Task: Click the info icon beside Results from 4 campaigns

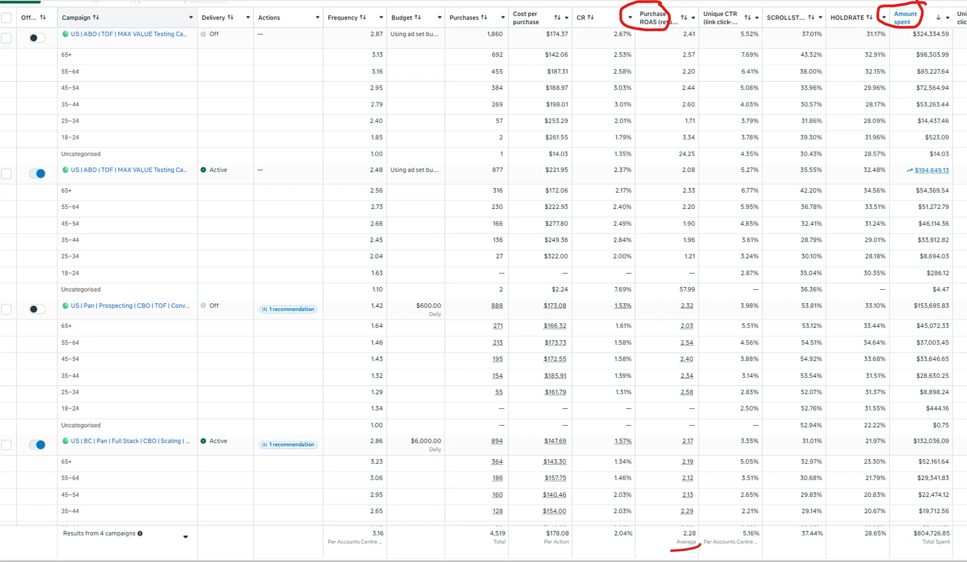Action: [x=140, y=533]
